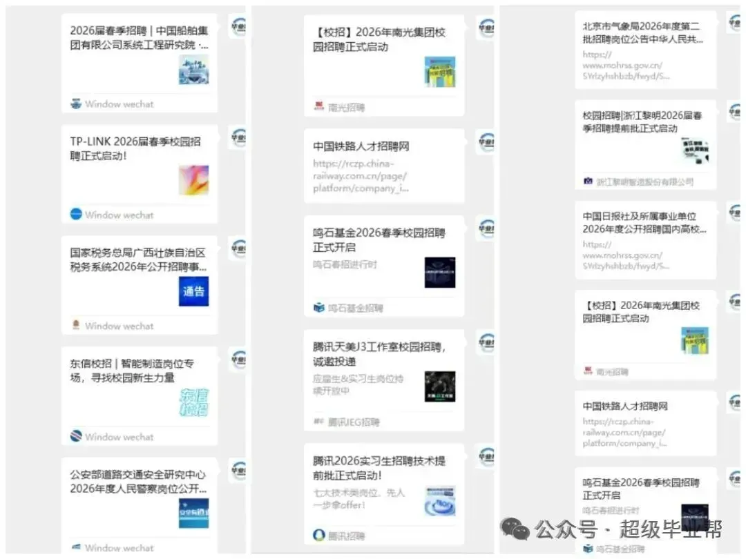Click the source icon under 公安部道路交通安全 card

(76, 547)
